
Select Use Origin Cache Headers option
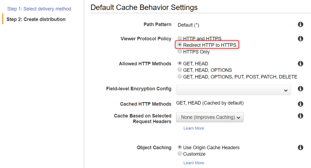(x=180, y=147)
